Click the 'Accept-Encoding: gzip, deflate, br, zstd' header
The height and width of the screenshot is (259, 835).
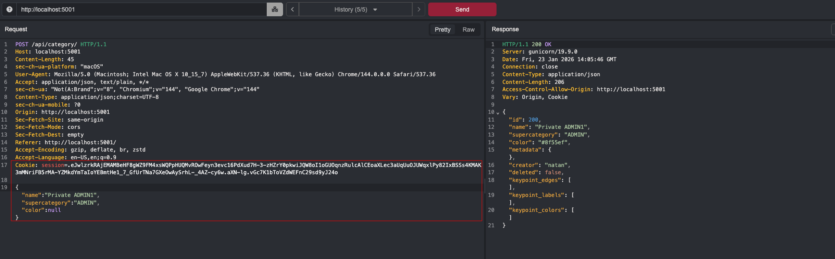pyautogui.click(x=80, y=150)
